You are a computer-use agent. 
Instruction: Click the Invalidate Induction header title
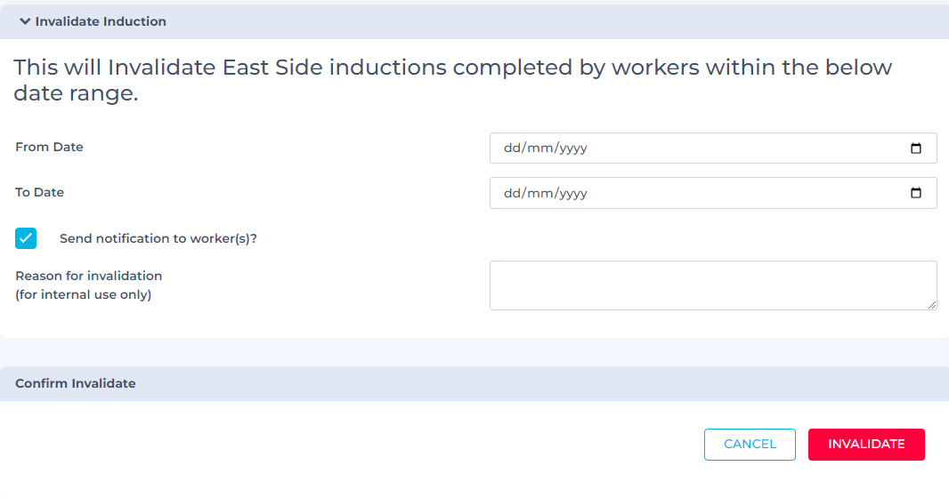click(x=101, y=21)
